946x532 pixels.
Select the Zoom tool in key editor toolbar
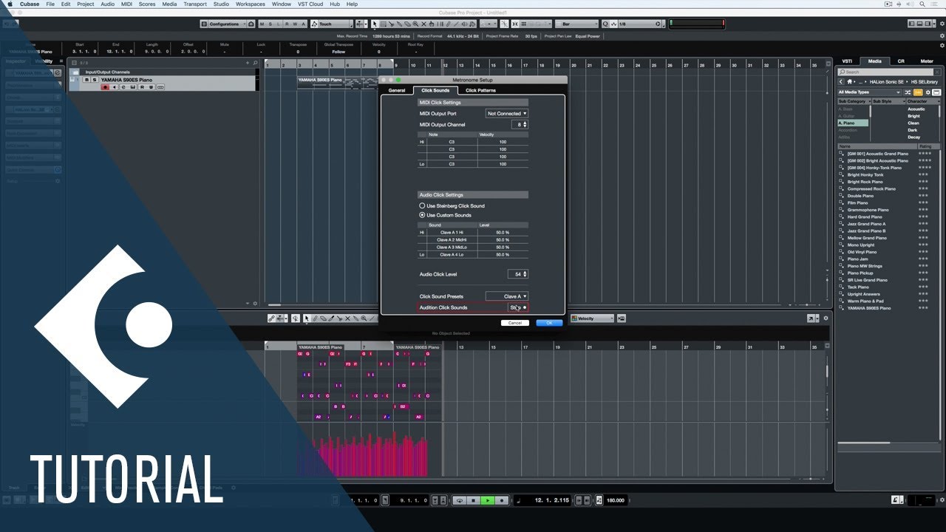(364, 318)
